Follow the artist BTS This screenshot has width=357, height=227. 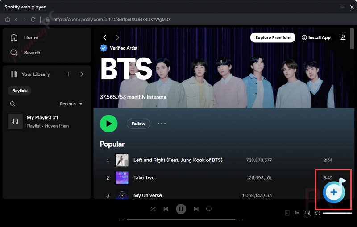(x=138, y=124)
